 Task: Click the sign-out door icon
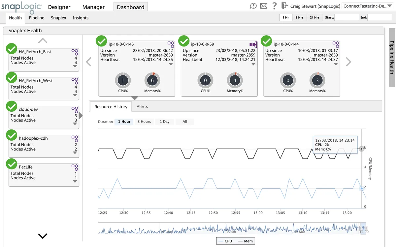pyautogui.click(x=284, y=6)
